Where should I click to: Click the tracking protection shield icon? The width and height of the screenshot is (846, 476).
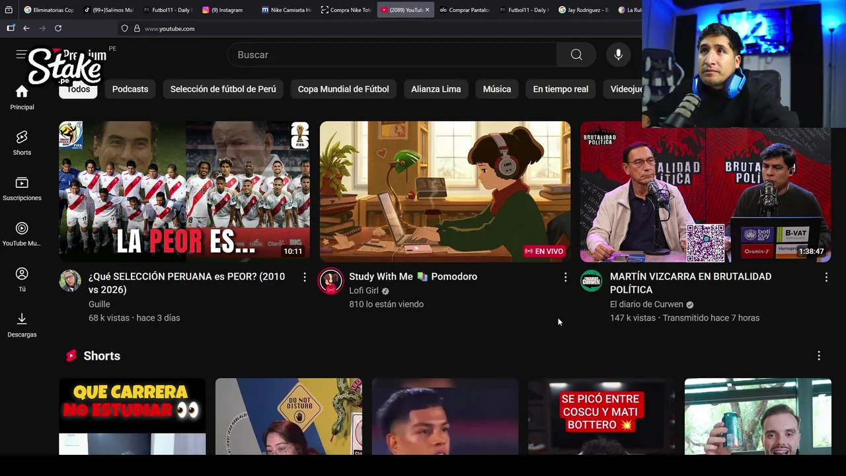click(x=124, y=28)
